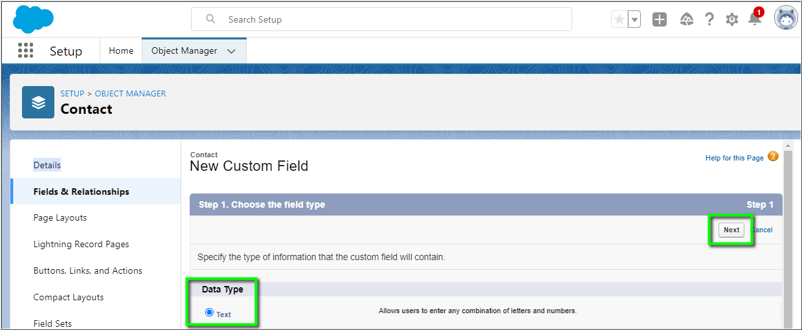This screenshot has width=802, height=330.
Task: Open Buttons, Links, and Actions in sidebar
Action: pos(88,271)
